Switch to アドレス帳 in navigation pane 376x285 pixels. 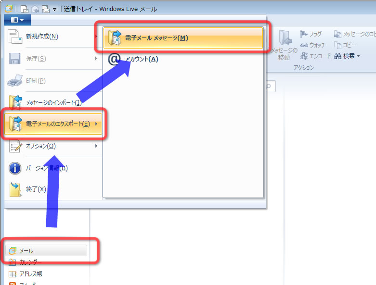[46, 274]
